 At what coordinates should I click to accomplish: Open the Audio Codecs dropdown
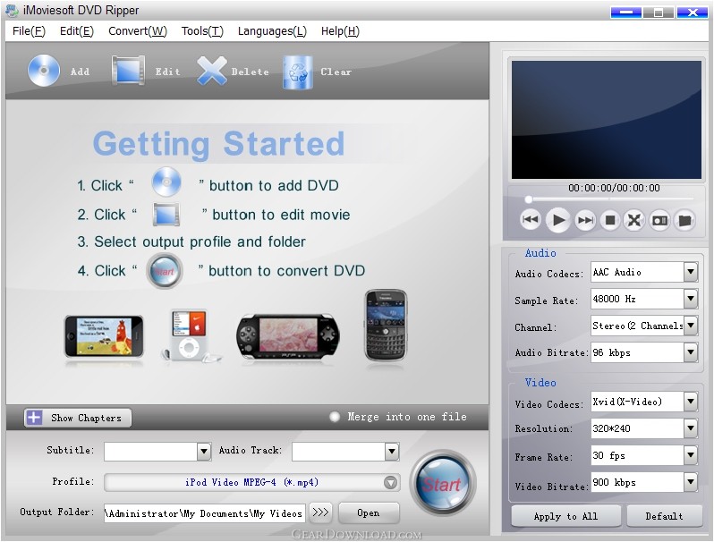[x=691, y=272]
